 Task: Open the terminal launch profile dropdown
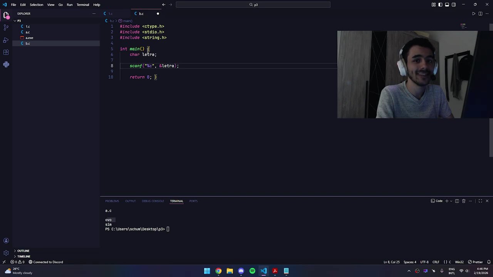click(451, 201)
